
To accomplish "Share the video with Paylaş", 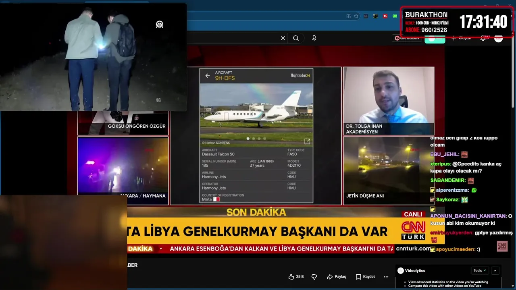I will [337, 277].
